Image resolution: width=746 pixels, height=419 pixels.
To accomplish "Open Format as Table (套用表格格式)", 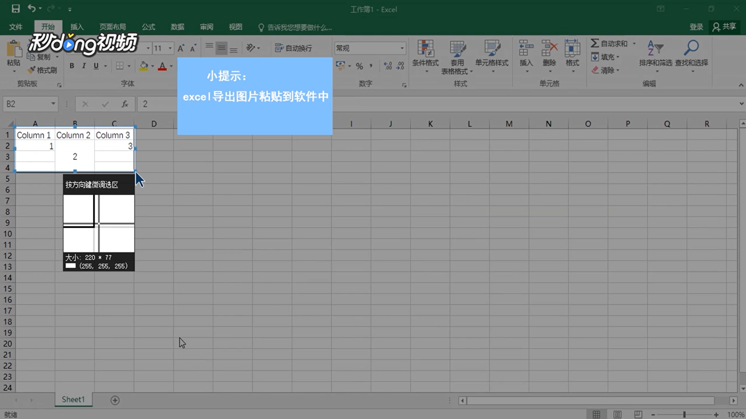I will pos(457,57).
